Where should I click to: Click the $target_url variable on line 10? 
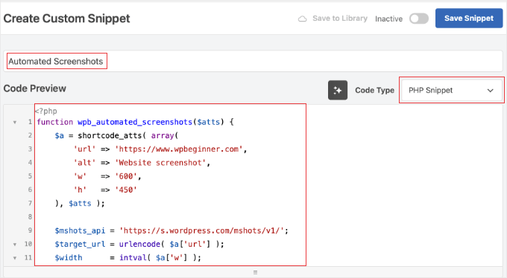point(80,245)
